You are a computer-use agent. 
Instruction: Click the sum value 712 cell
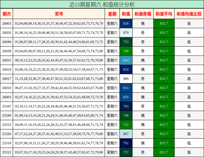[x=126, y=125]
